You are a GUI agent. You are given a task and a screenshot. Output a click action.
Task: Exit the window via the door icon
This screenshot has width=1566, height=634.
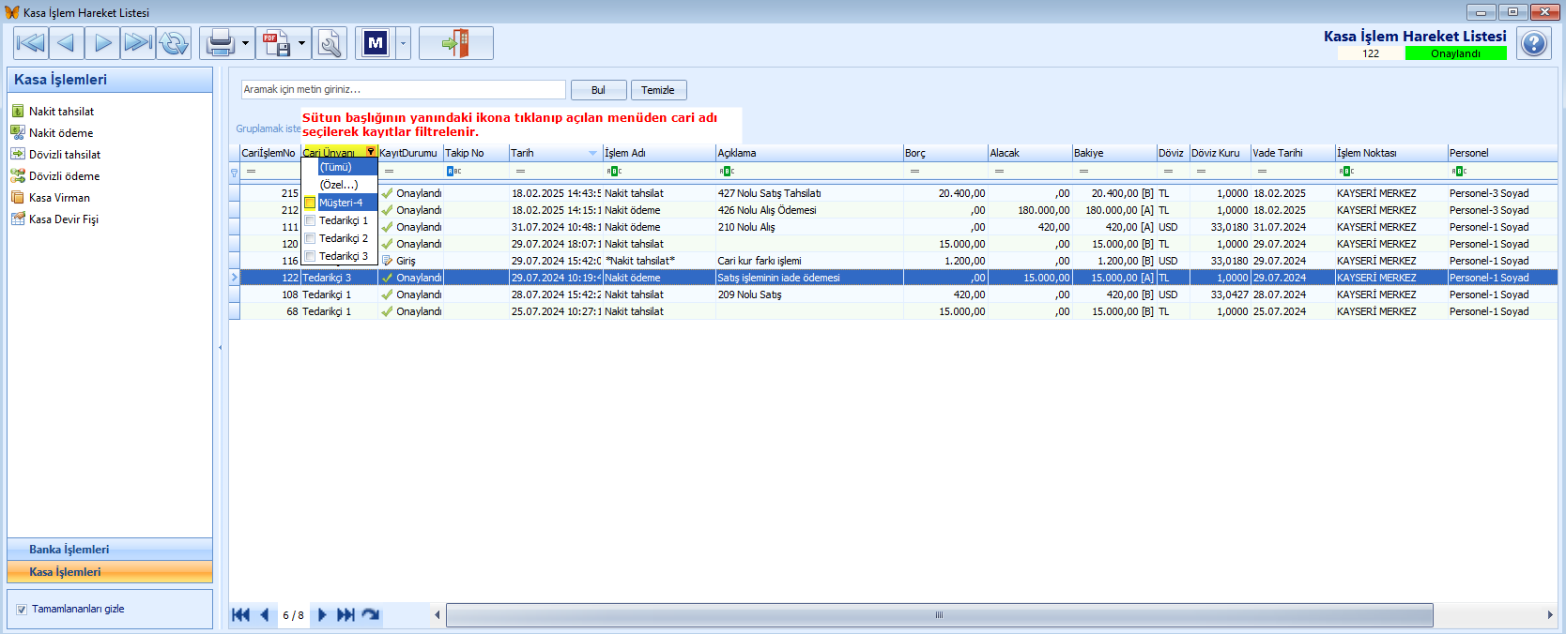[455, 43]
